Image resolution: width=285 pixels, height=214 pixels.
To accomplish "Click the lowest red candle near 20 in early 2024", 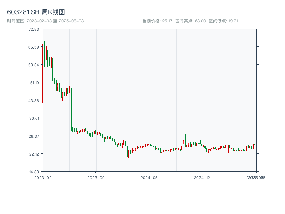I will coord(129,154).
